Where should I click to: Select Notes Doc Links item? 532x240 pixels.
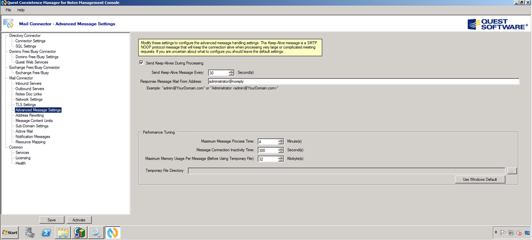point(29,94)
